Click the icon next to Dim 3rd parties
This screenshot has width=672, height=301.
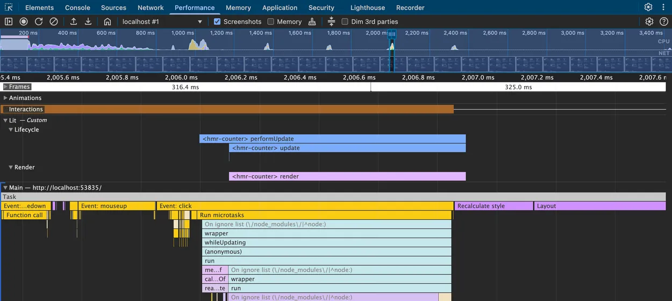click(331, 21)
